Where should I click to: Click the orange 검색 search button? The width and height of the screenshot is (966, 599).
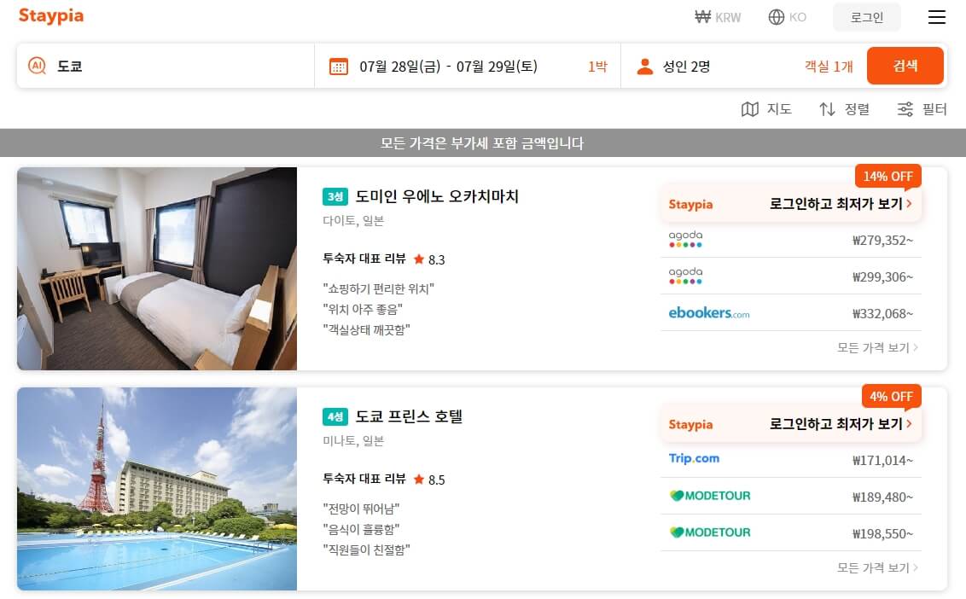tap(905, 66)
